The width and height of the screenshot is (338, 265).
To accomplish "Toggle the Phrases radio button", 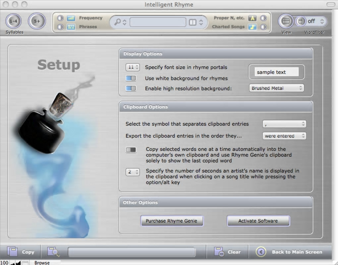I will pyautogui.click(x=60, y=27).
